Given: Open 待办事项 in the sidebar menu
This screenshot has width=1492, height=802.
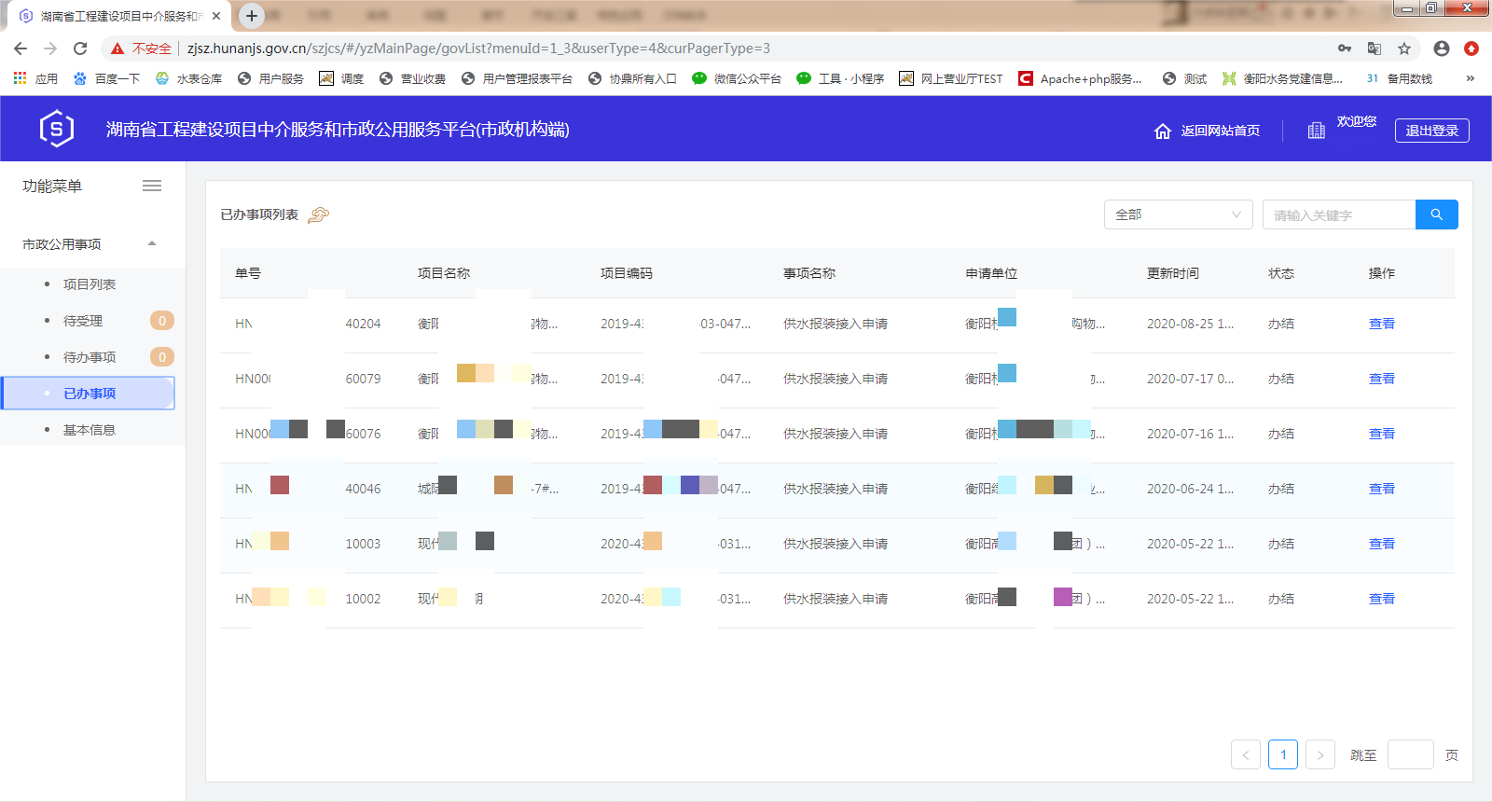Looking at the screenshot, I should click(x=90, y=357).
